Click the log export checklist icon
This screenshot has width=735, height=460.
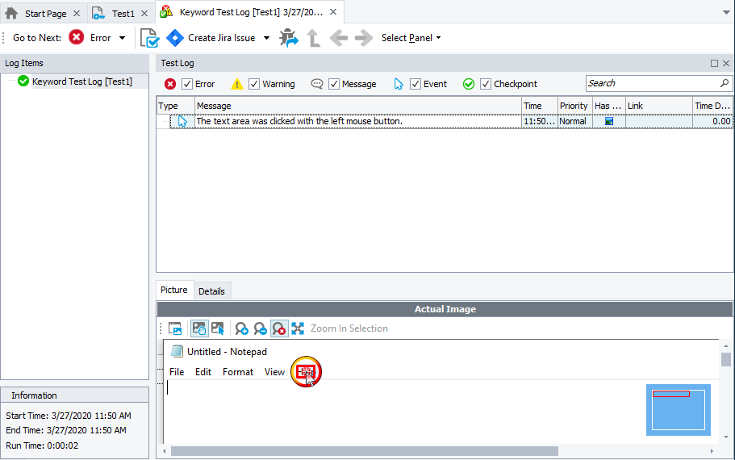[149, 38]
